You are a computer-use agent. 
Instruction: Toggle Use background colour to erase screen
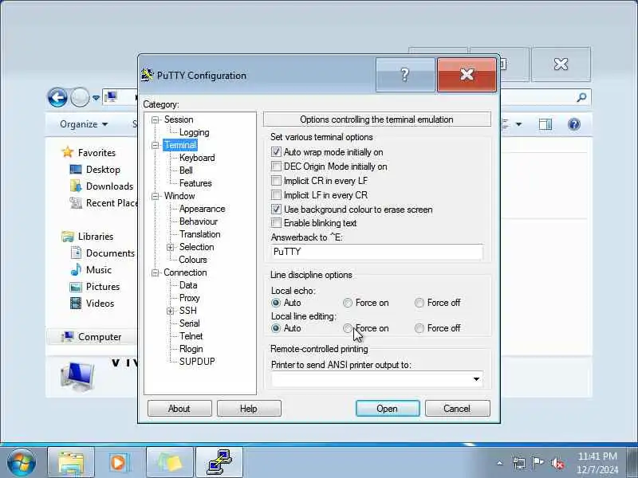click(x=276, y=210)
